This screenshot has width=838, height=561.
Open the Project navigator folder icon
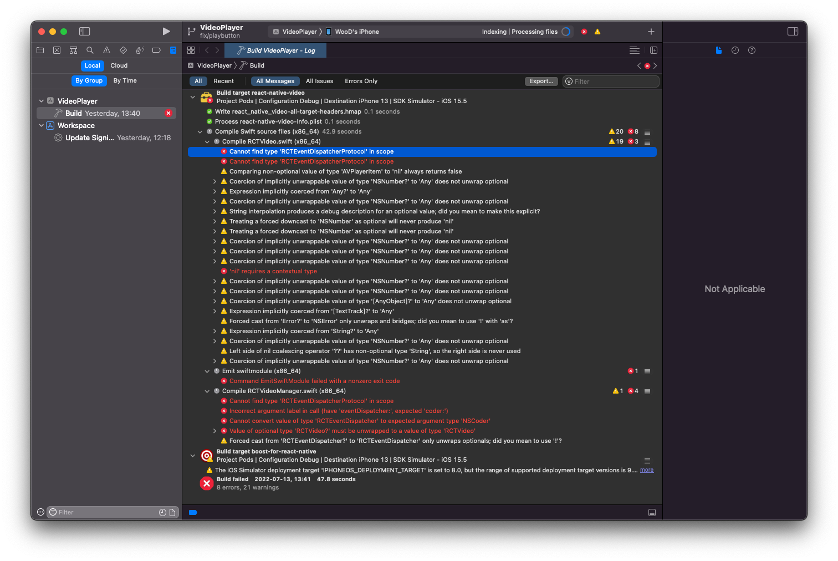coord(40,50)
